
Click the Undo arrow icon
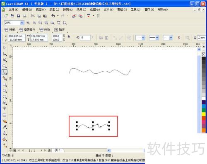click(x=53, y=16)
